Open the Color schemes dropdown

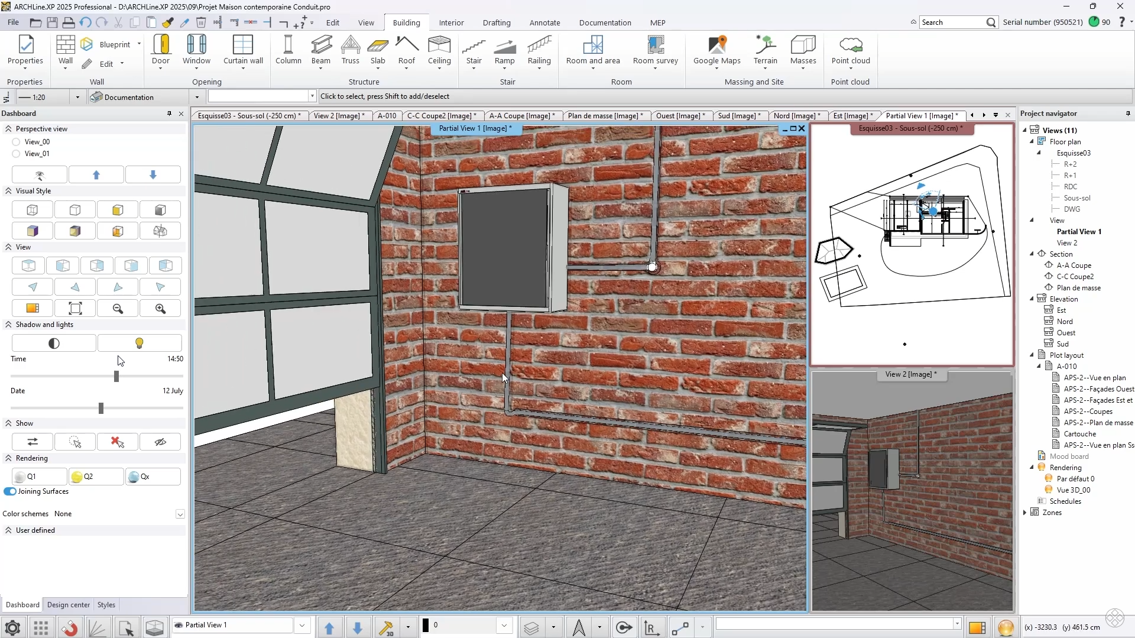click(x=180, y=514)
